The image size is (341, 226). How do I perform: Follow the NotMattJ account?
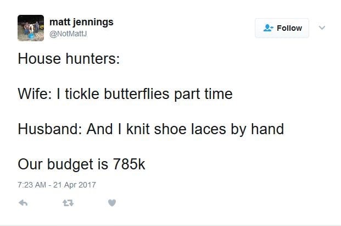pos(282,28)
